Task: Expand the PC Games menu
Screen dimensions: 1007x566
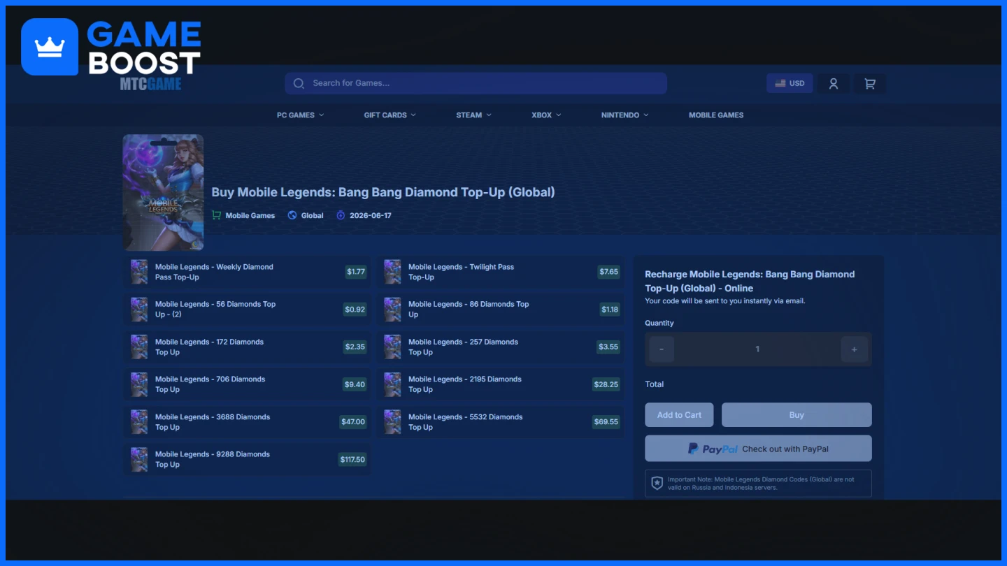Action: tap(300, 115)
